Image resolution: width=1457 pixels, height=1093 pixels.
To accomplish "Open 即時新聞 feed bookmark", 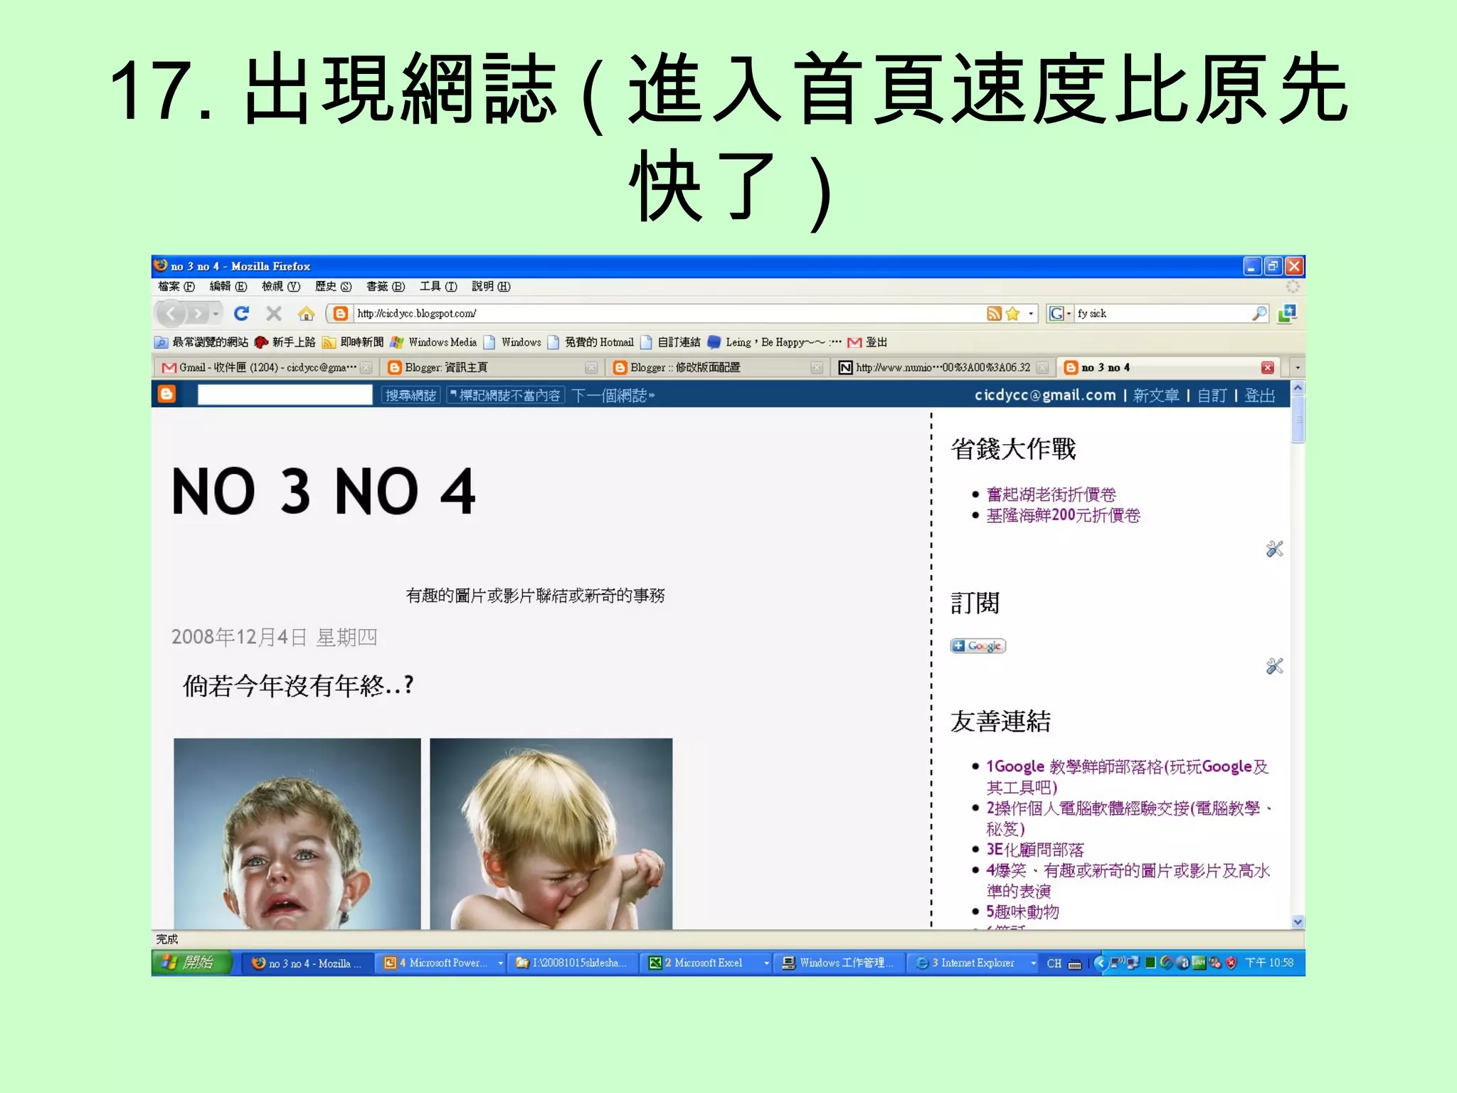I will coord(352,342).
